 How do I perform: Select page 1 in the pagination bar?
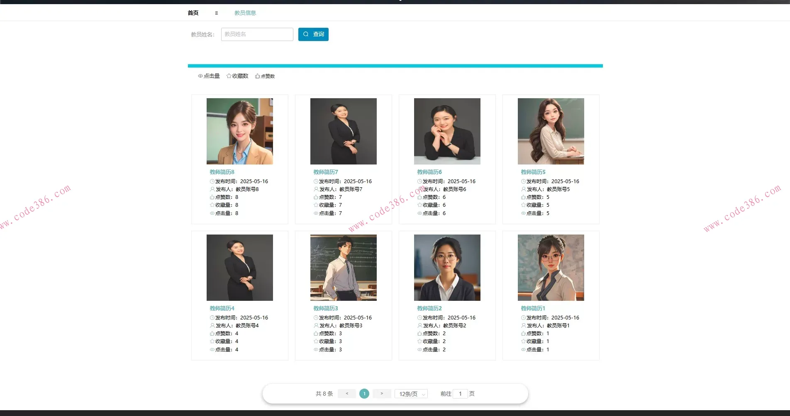click(364, 394)
